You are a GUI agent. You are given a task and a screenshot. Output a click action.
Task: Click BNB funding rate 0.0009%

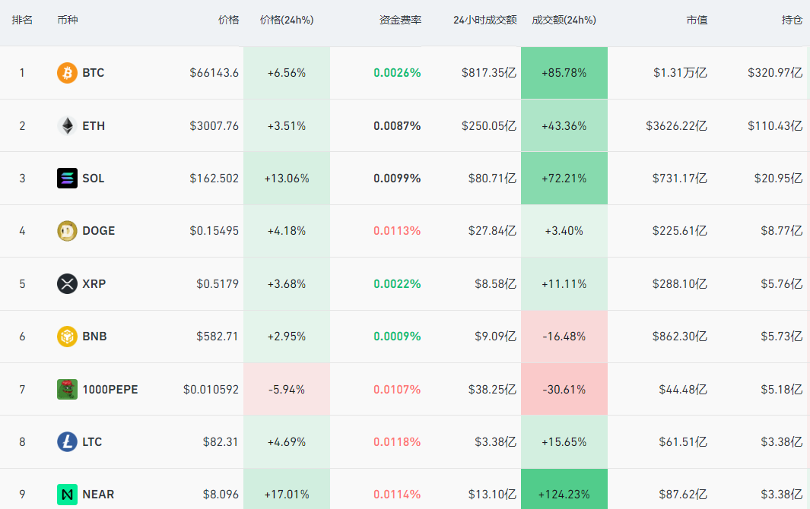click(x=397, y=337)
